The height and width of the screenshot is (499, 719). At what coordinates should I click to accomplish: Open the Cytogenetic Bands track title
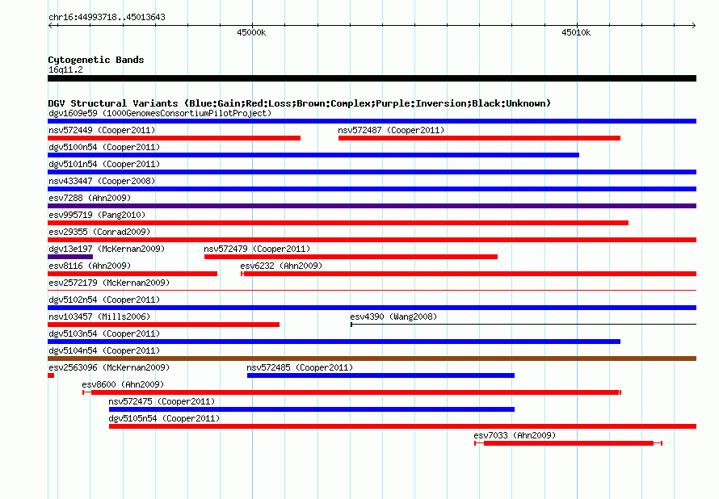(96, 60)
